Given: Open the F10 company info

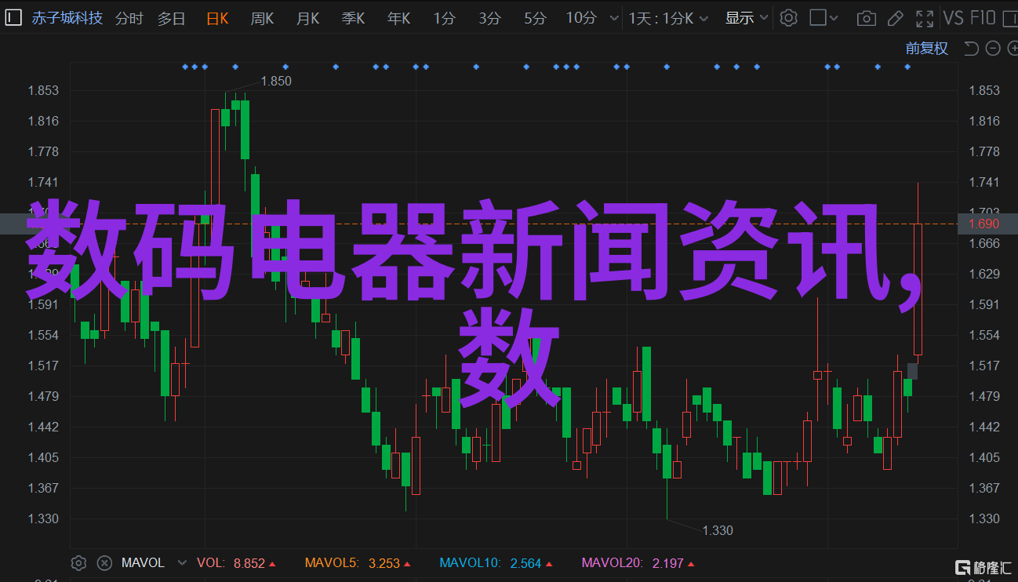Looking at the screenshot, I should click(982, 17).
